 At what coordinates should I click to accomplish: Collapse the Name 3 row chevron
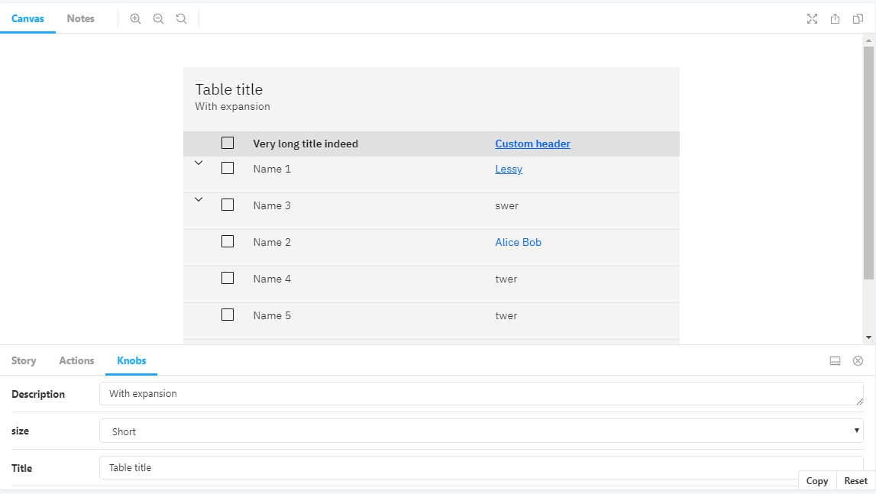pyautogui.click(x=199, y=199)
